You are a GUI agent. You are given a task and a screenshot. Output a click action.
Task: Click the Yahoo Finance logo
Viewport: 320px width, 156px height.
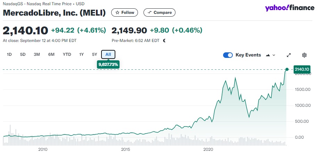289,8
